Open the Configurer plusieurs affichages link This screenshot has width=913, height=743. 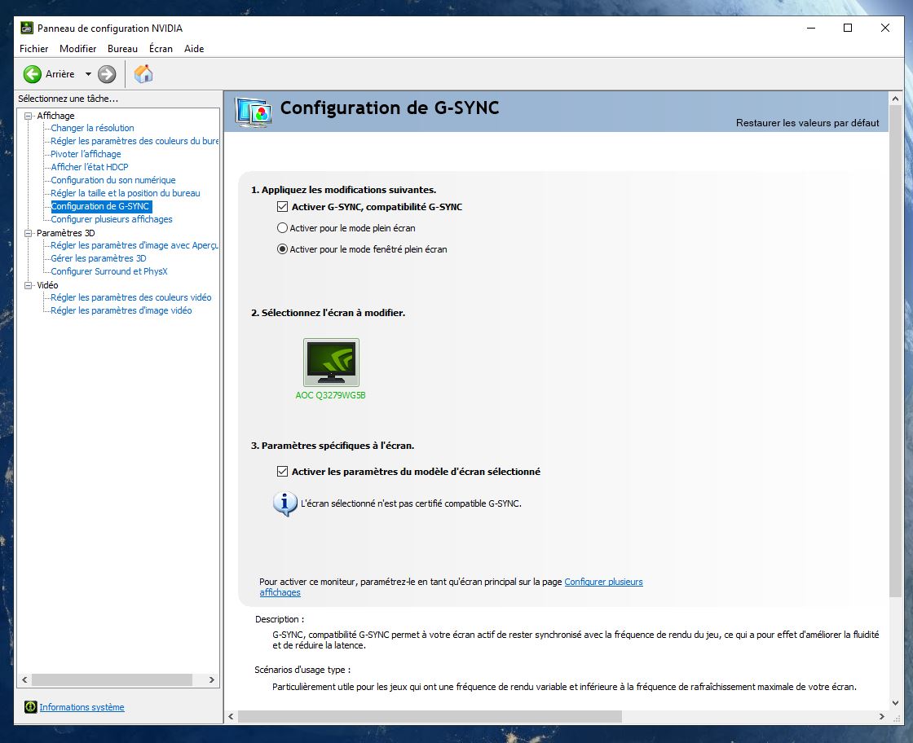click(603, 582)
